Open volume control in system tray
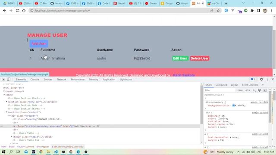This screenshot has height=155, width=276. coord(253,152)
